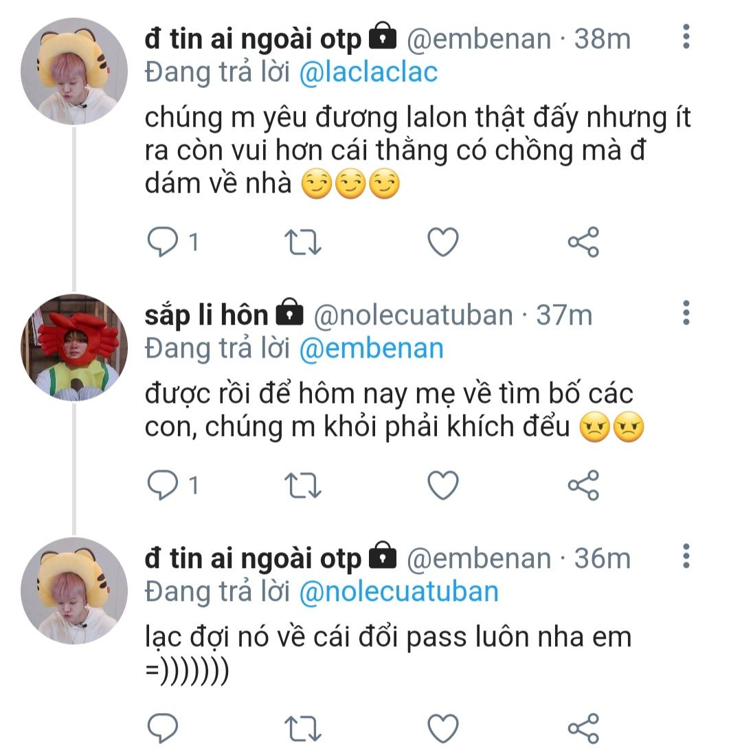Open the blue @embenan mention link
The image size is (742, 755).
371,349
